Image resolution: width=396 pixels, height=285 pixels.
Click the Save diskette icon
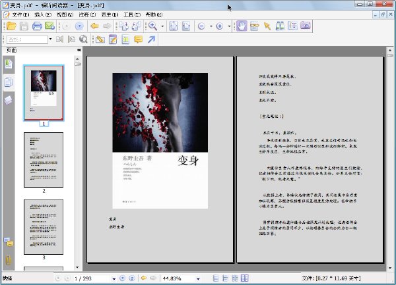(24, 26)
